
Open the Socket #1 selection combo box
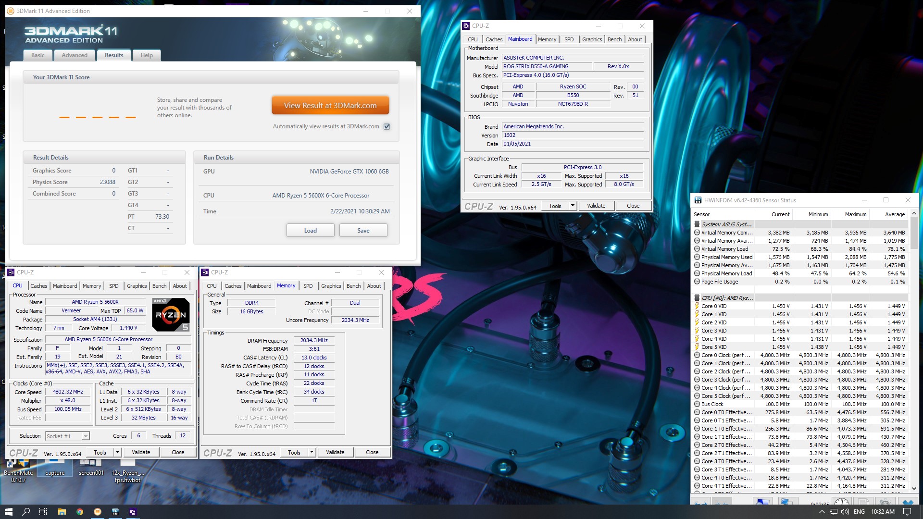click(x=67, y=436)
